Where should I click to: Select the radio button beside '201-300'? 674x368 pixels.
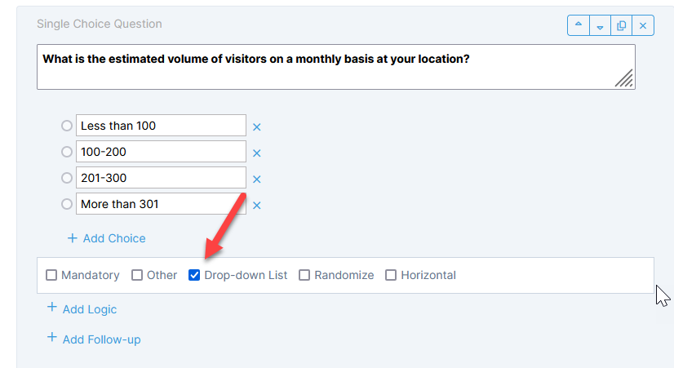point(67,178)
